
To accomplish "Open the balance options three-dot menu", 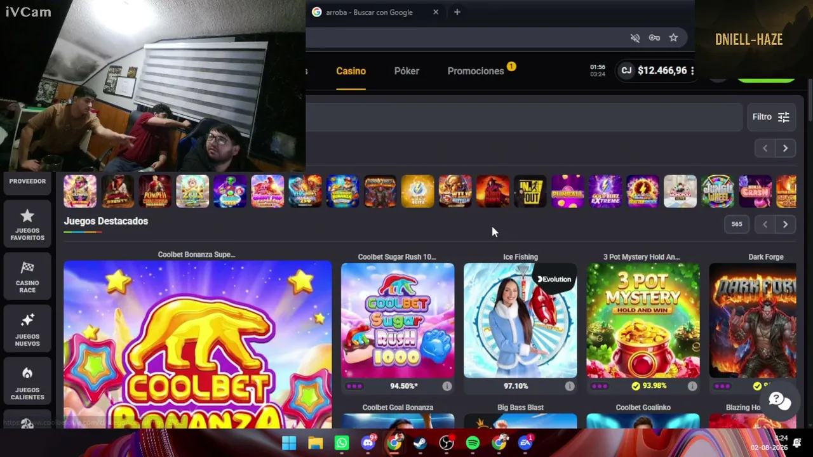I will click(692, 70).
